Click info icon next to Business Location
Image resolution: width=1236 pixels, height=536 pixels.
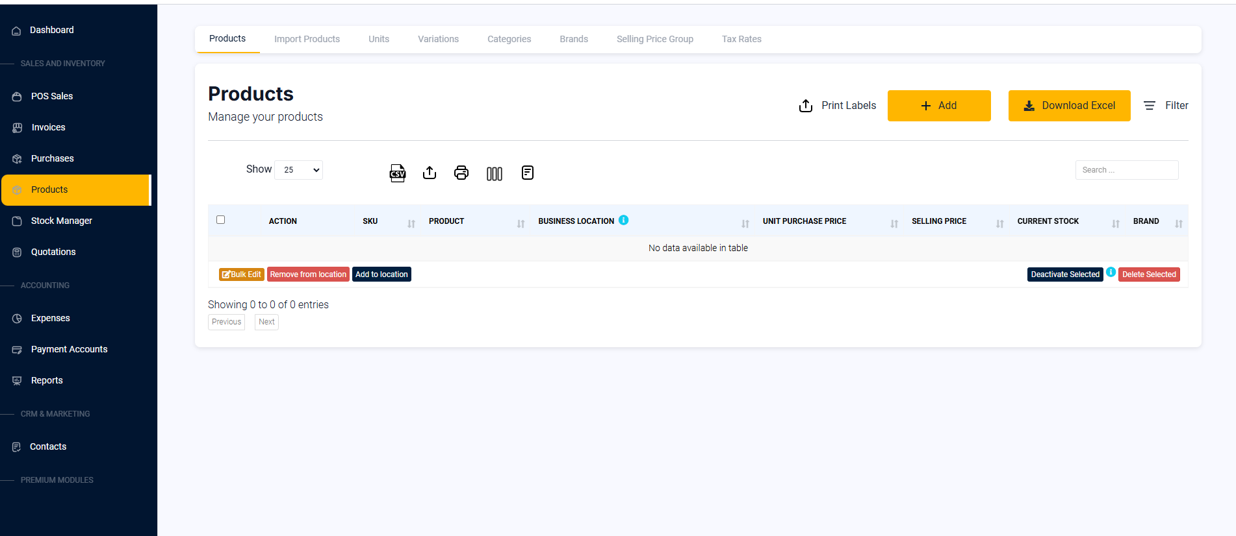coord(623,220)
